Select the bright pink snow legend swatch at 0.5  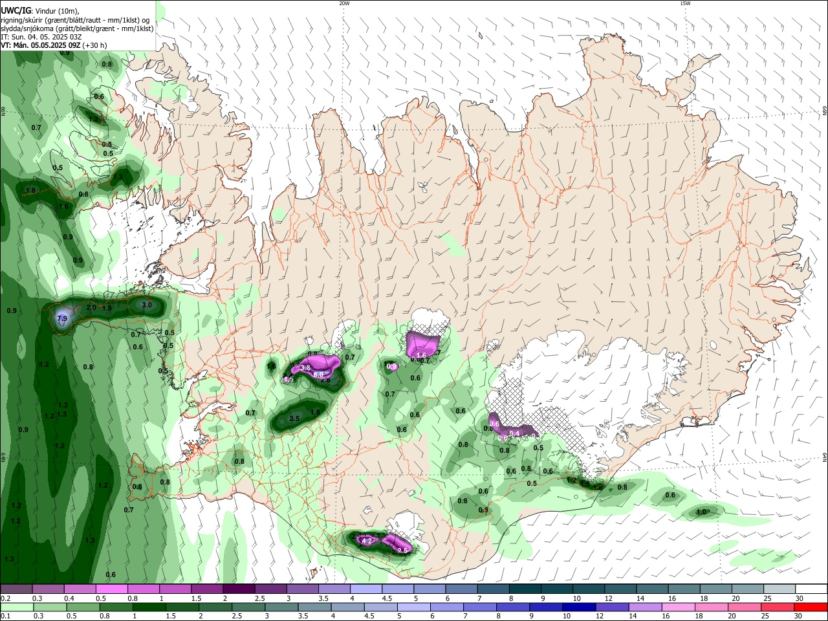pyautogui.click(x=111, y=589)
